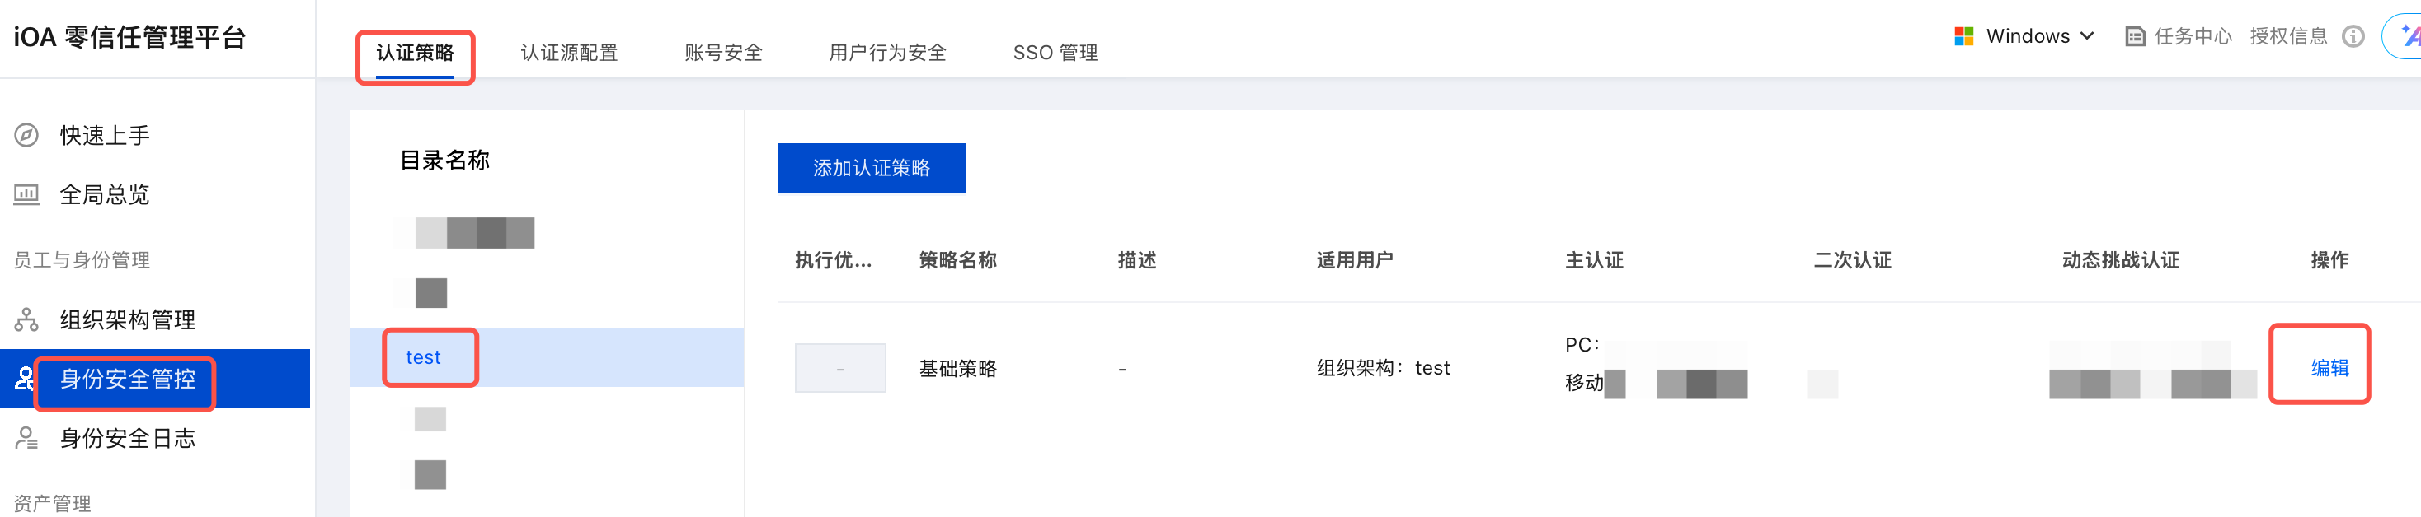The width and height of the screenshot is (2421, 517).
Task: Open the 用户行为安全 tab
Action: coord(886,53)
